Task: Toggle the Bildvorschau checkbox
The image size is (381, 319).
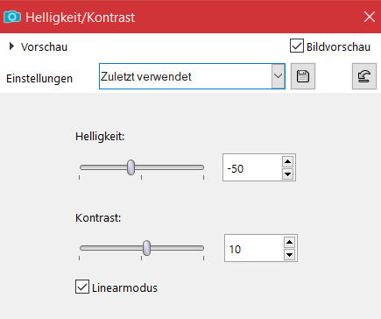Action: (297, 46)
